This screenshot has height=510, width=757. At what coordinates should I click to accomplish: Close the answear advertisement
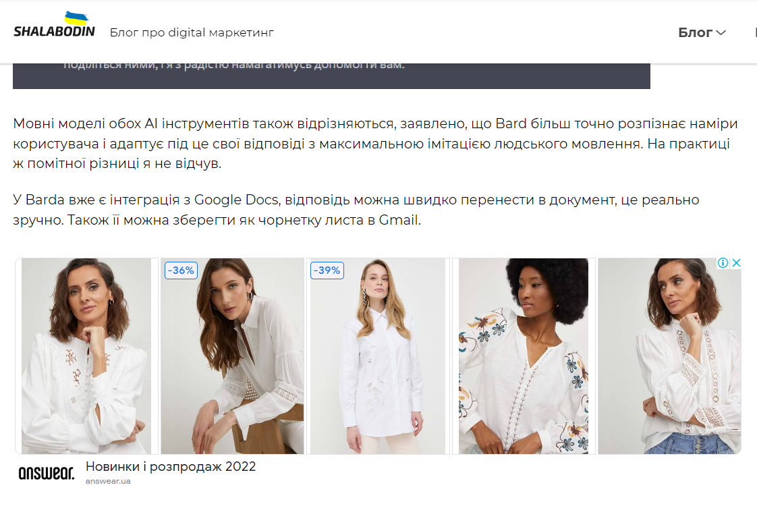pyautogui.click(x=736, y=262)
